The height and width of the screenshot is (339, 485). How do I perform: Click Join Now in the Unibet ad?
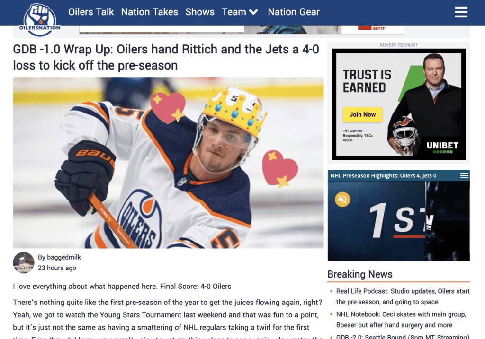(362, 114)
